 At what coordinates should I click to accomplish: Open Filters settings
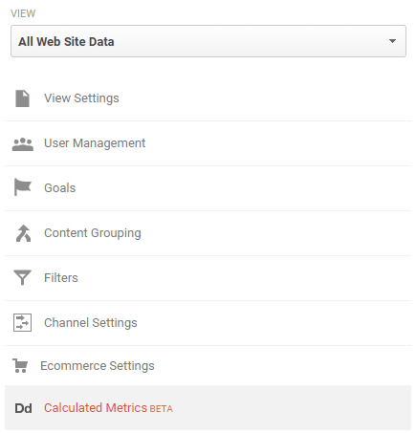point(61,278)
